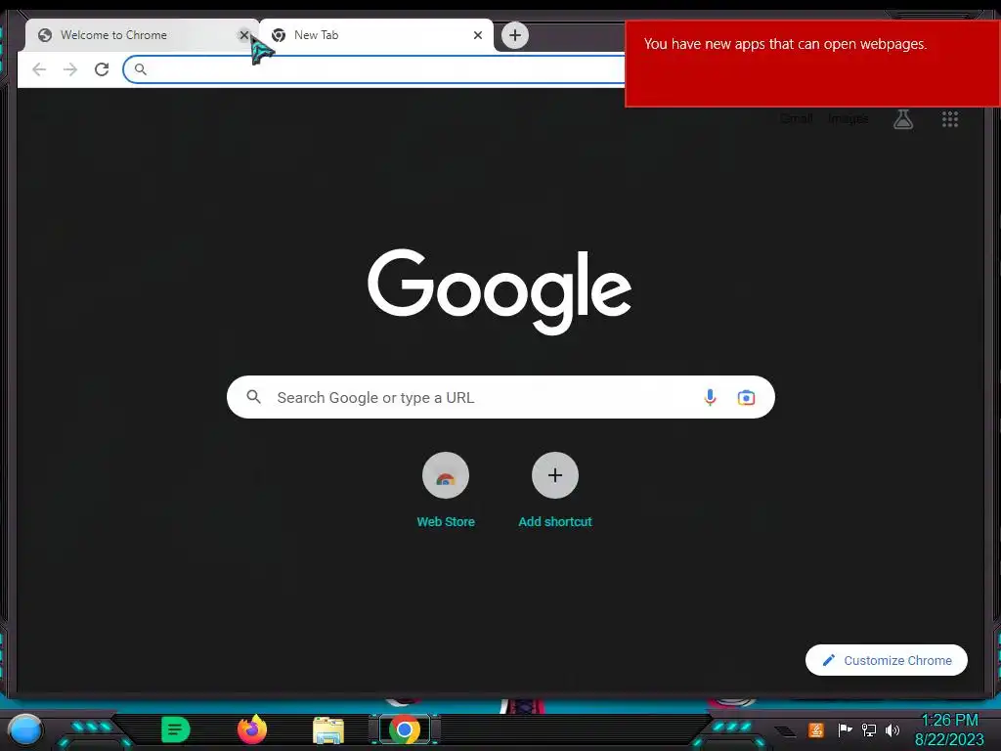Close the Welcome to Chrome tab
1001x751 pixels.
[x=243, y=35]
